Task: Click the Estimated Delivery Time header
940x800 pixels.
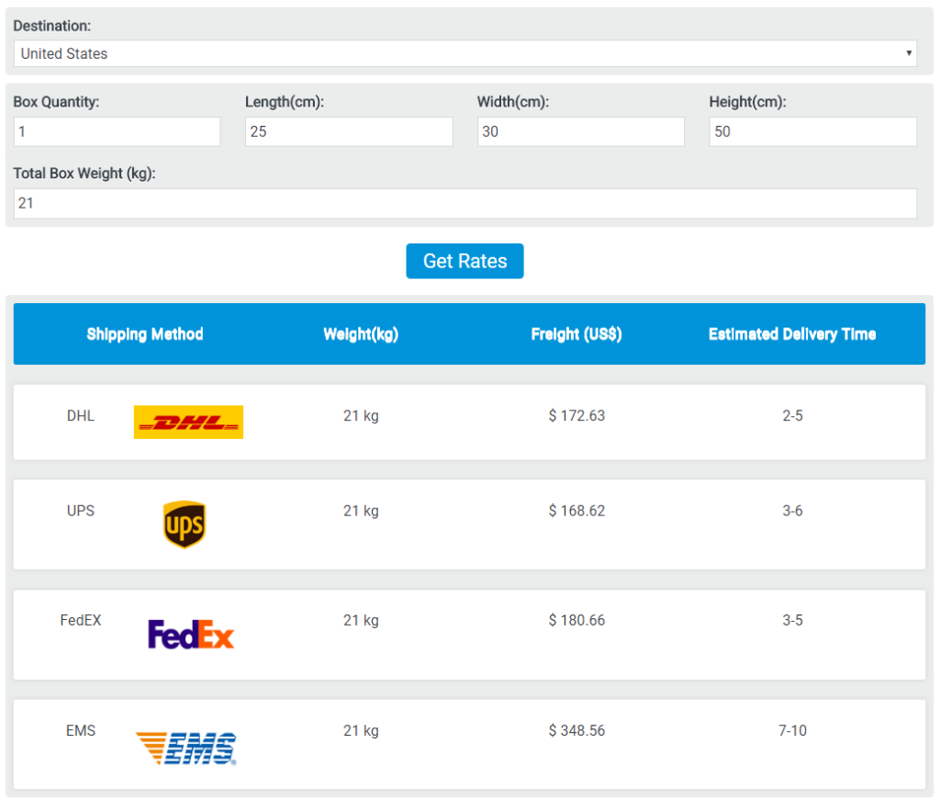Action: (792, 334)
